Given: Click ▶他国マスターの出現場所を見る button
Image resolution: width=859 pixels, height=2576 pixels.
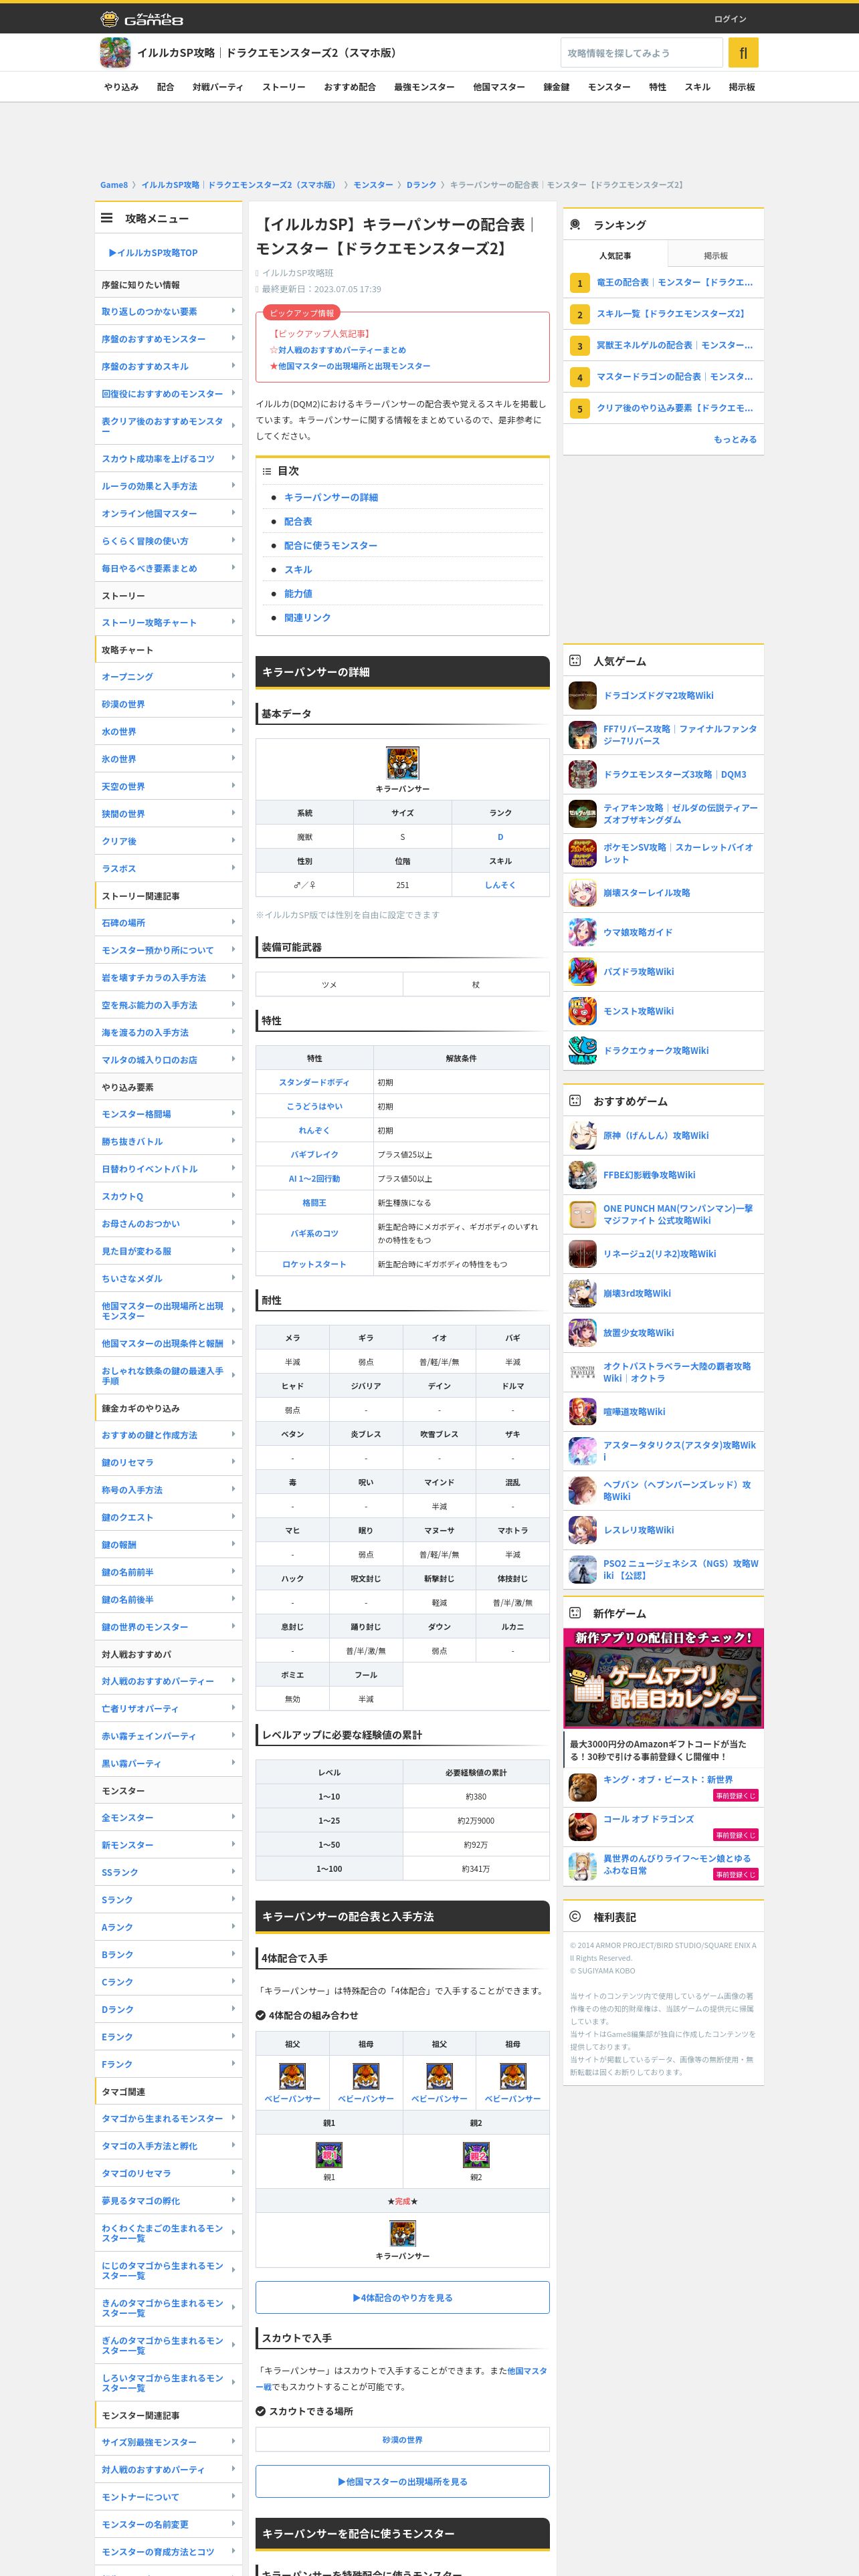Looking at the screenshot, I should 402,2481.
